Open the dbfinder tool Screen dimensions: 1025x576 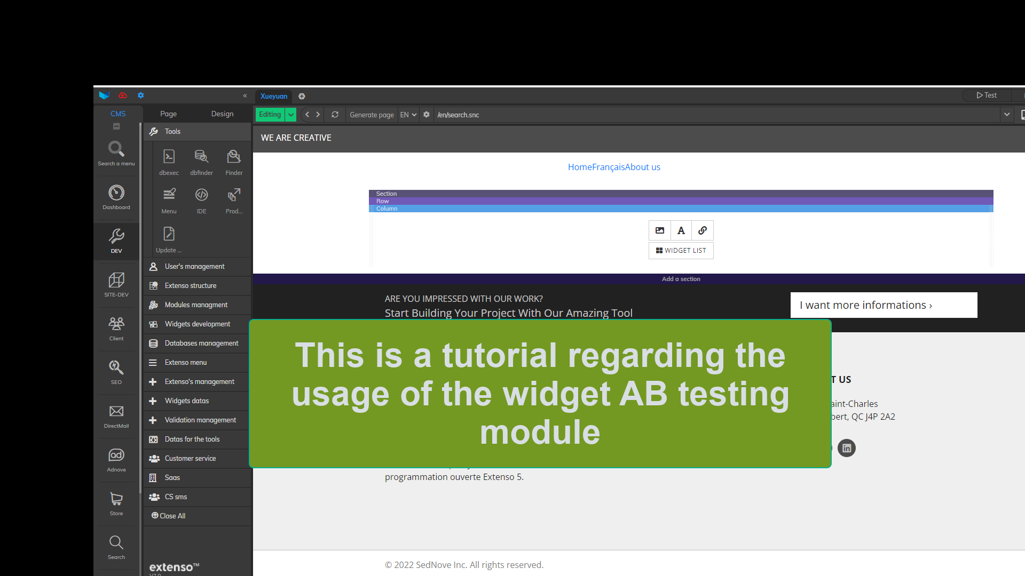coord(201,162)
